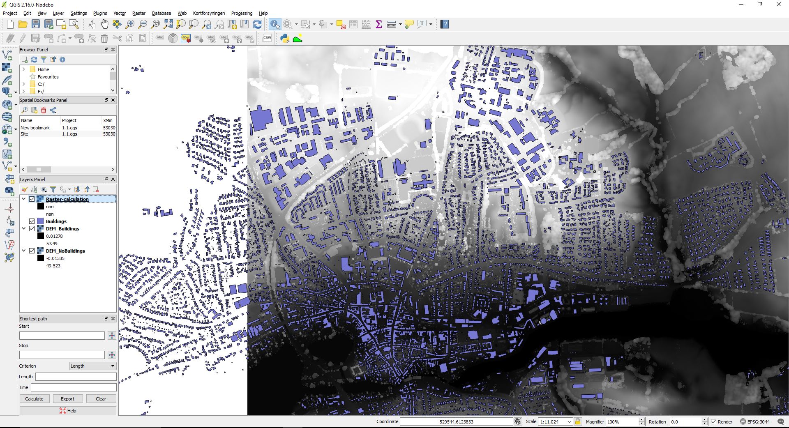Click the black swatch above 0.01278 value

(x=40, y=236)
